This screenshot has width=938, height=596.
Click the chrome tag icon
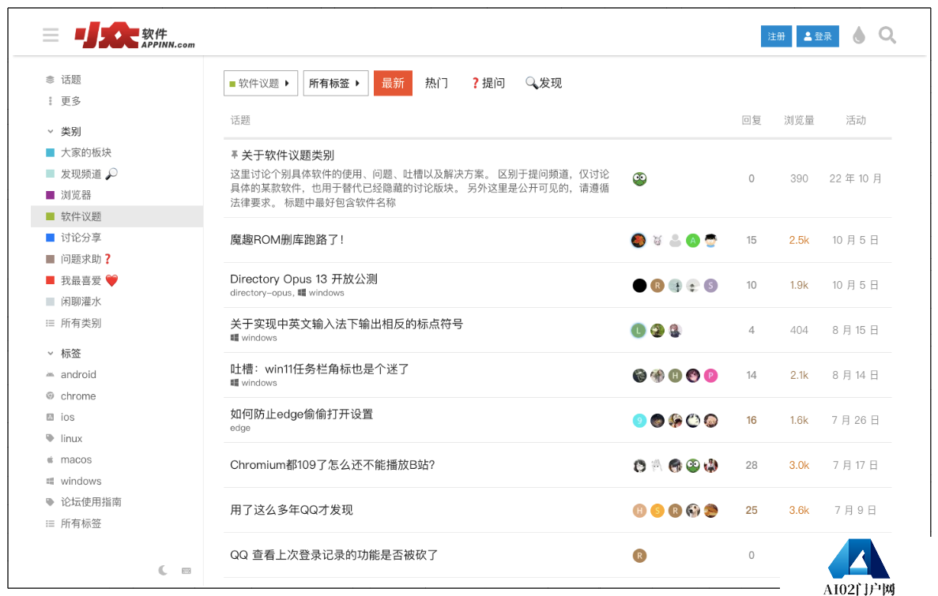[51, 395]
